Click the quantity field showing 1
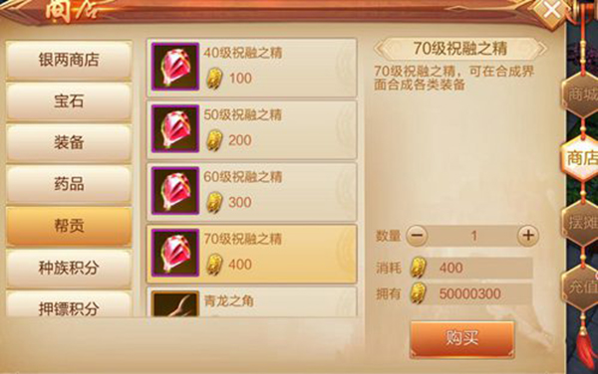The image size is (598, 374). (472, 236)
